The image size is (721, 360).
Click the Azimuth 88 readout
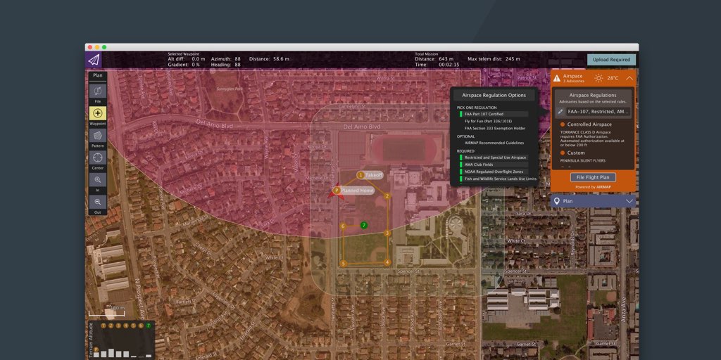pyautogui.click(x=226, y=59)
